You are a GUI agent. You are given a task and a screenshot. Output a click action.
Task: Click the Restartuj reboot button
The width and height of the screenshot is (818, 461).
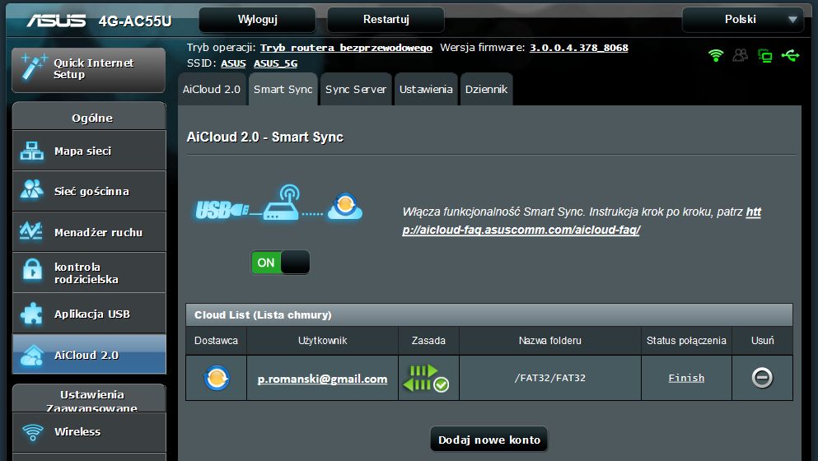pos(386,19)
